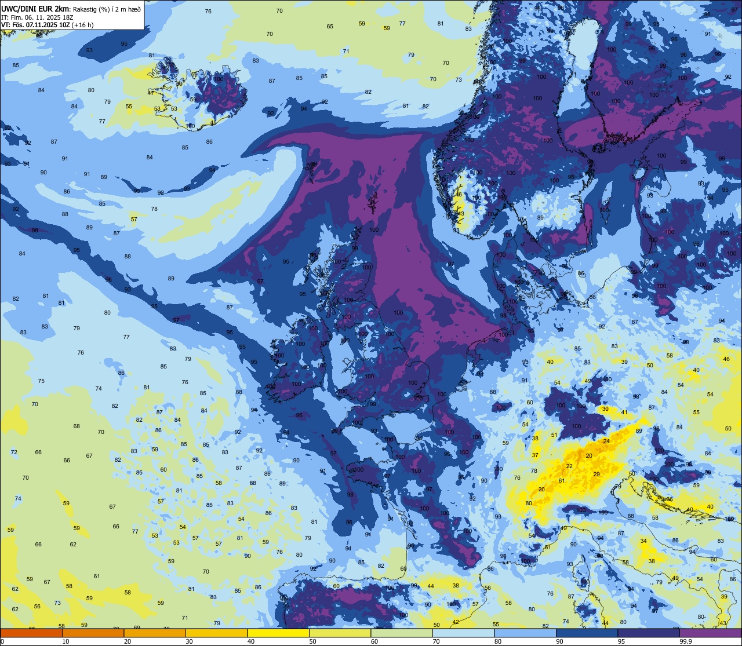Click the light green 60–70 legend swatch

click(x=402, y=633)
